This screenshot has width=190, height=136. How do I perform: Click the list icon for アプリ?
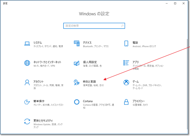point(126,63)
